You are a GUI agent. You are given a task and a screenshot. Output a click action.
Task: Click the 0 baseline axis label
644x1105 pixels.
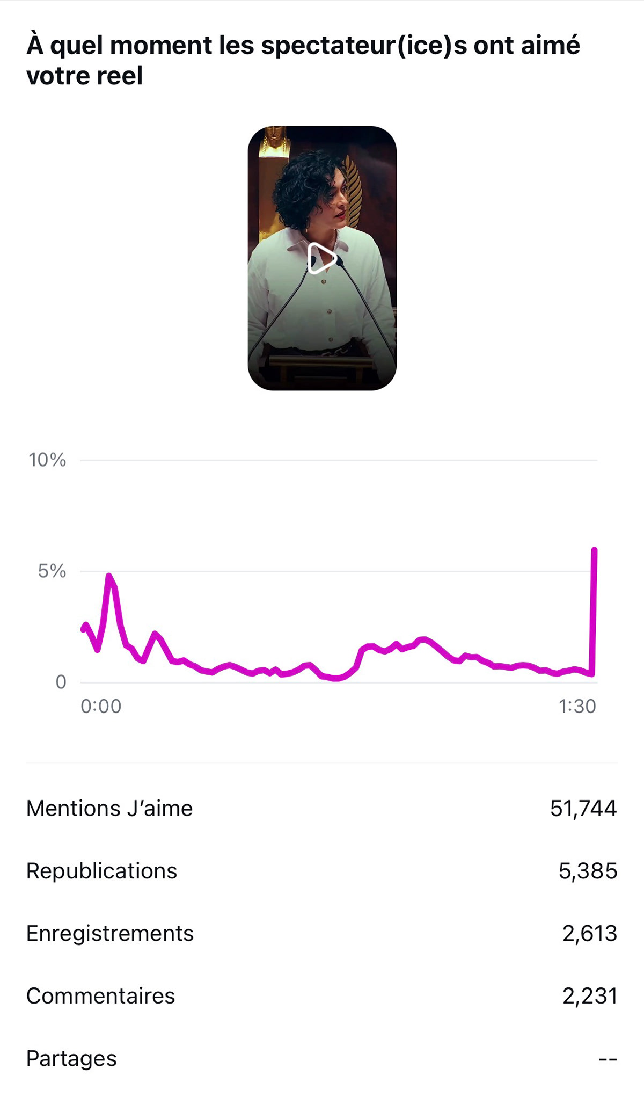tap(61, 682)
